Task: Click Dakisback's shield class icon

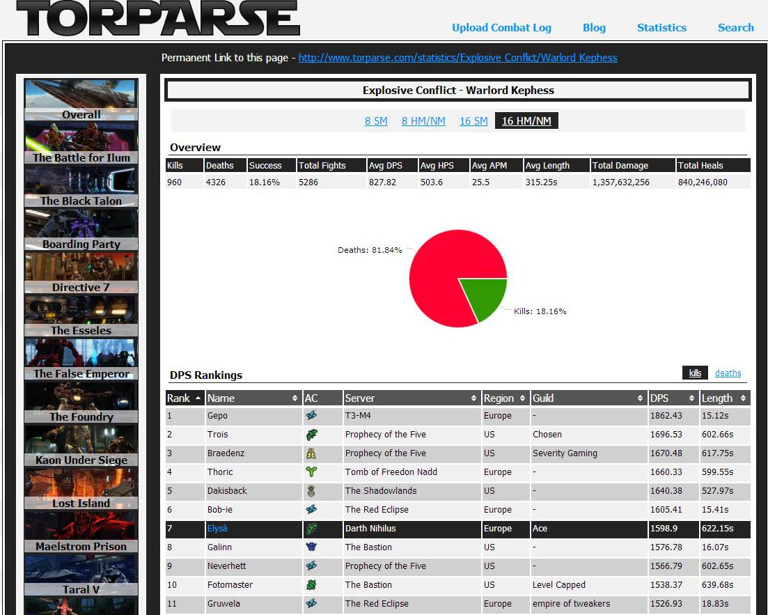Action: (x=311, y=491)
